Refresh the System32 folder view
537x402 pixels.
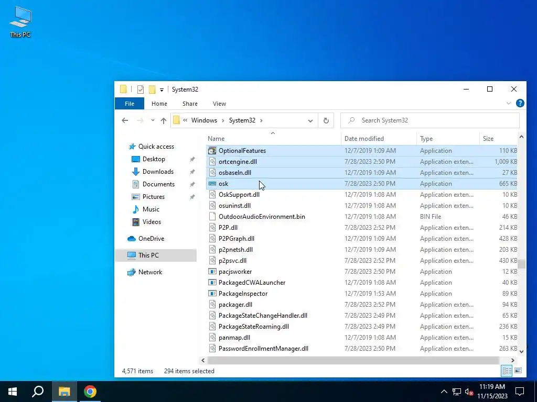click(x=326, y=121)
